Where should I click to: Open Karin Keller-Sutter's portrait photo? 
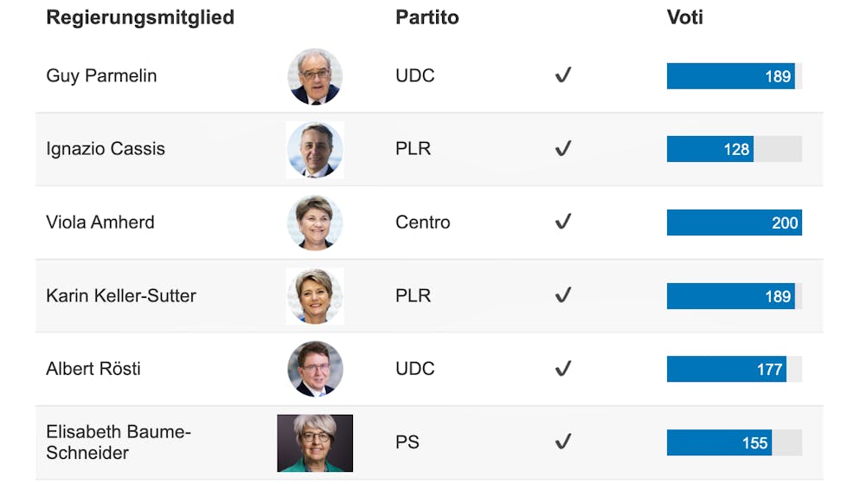pos(315,296)
